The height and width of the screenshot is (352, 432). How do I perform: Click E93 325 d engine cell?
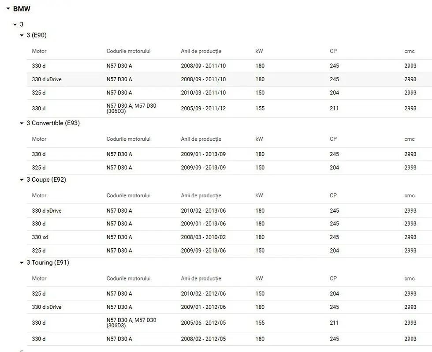[x=39, y=168]
